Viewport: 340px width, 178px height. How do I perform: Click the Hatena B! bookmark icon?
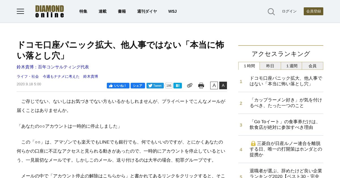178,86
